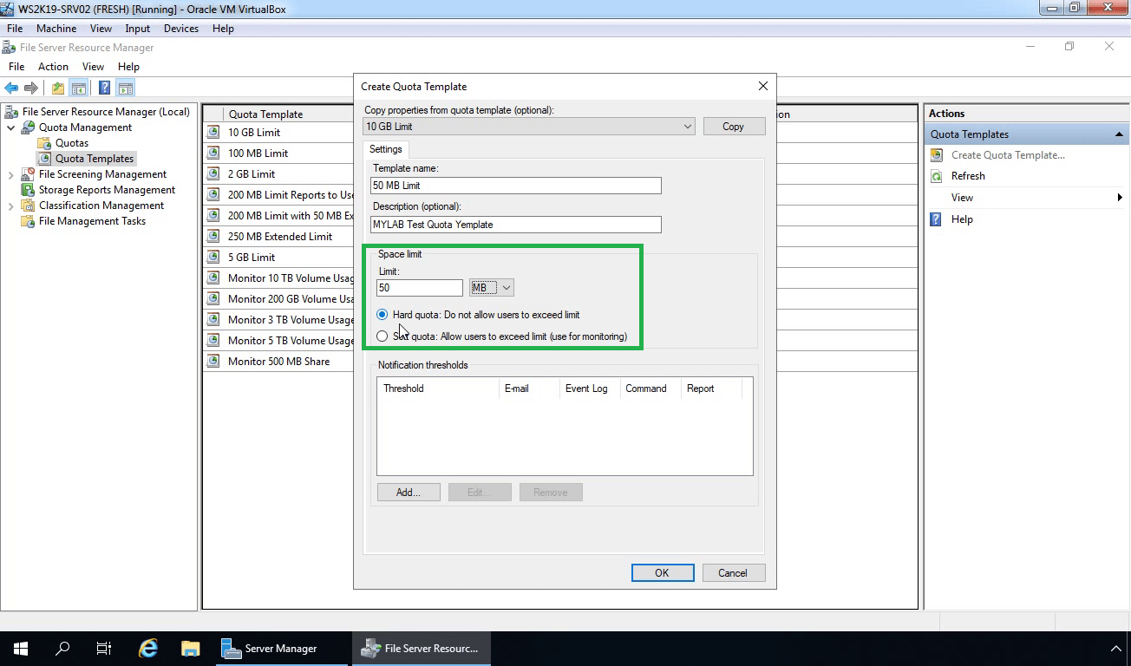Click the Limit value input field
Viewport: 1131px width, 666px height.
[420, 288]
